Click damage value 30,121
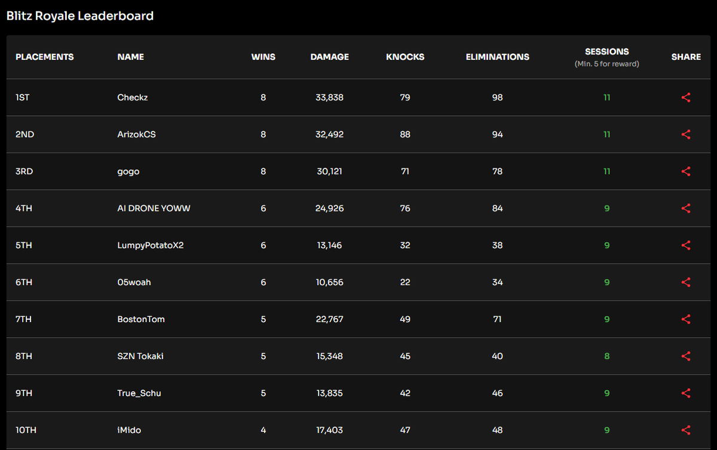717x450 pixels. [x=330, y=172]
